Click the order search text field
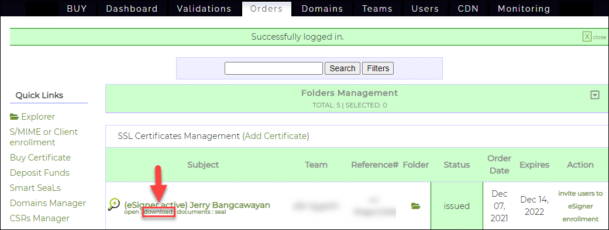The height and width of the screenshot is (230, 609). pyautogui.click(x=274, y=68)
